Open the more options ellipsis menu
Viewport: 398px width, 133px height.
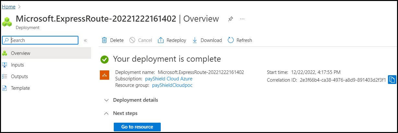point(242,19)
